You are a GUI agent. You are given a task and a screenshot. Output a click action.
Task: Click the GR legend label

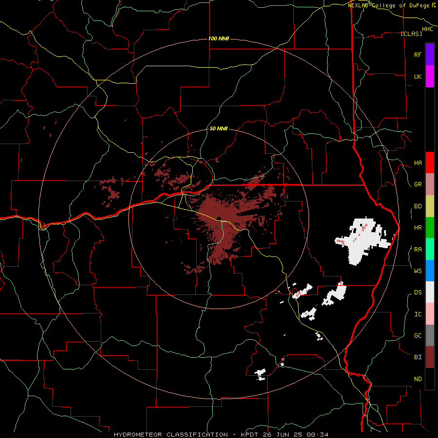[x=418, y=184]
